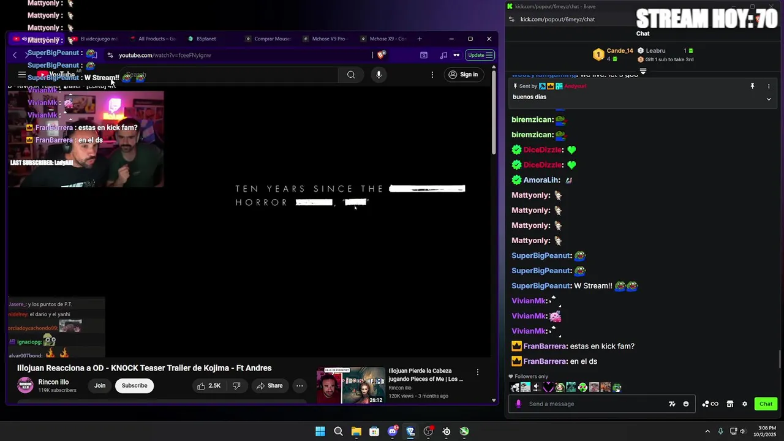Switch to the Comprar Mouse tab
Image resolution: width=784 pixels, height=441 pixels.
pos(268,39)
